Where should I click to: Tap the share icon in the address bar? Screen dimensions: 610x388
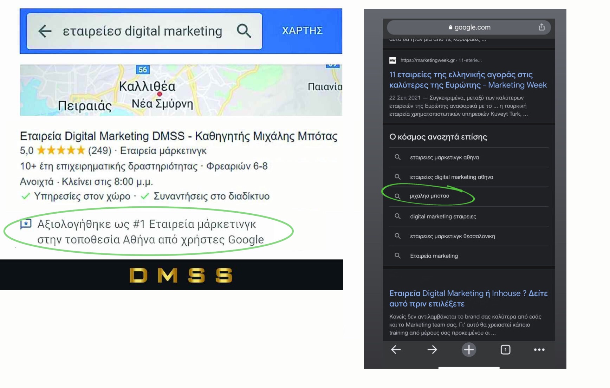coord(541,27)
